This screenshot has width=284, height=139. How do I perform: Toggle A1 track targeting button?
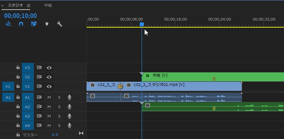pyautogui.click(x=28, y=97)
